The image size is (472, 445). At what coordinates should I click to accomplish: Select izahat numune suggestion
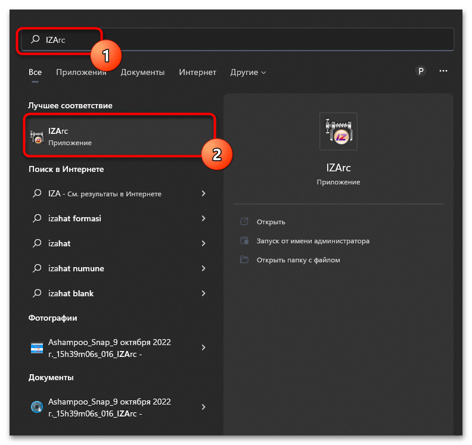coord(76,268)
